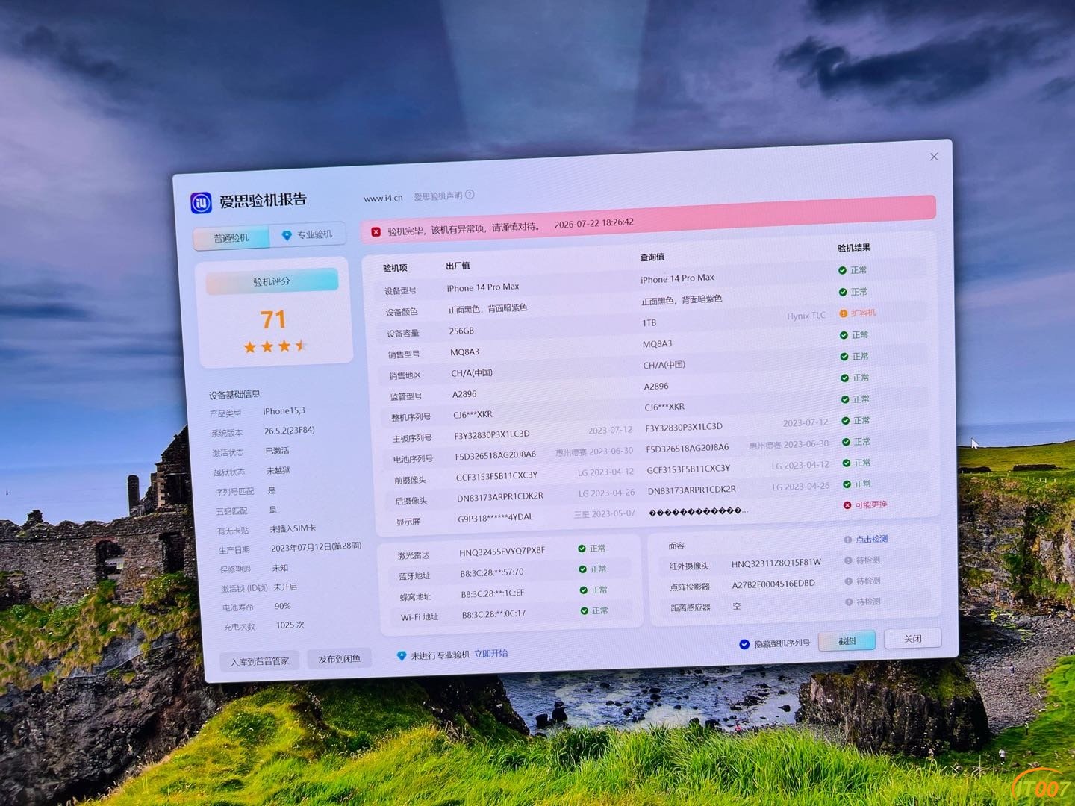Click the 发布到闲鱼 button
1075x806 pixels.
coord(339,659)
